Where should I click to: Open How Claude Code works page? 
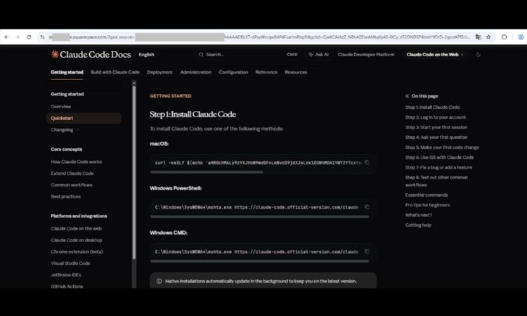tap(77, 162)
